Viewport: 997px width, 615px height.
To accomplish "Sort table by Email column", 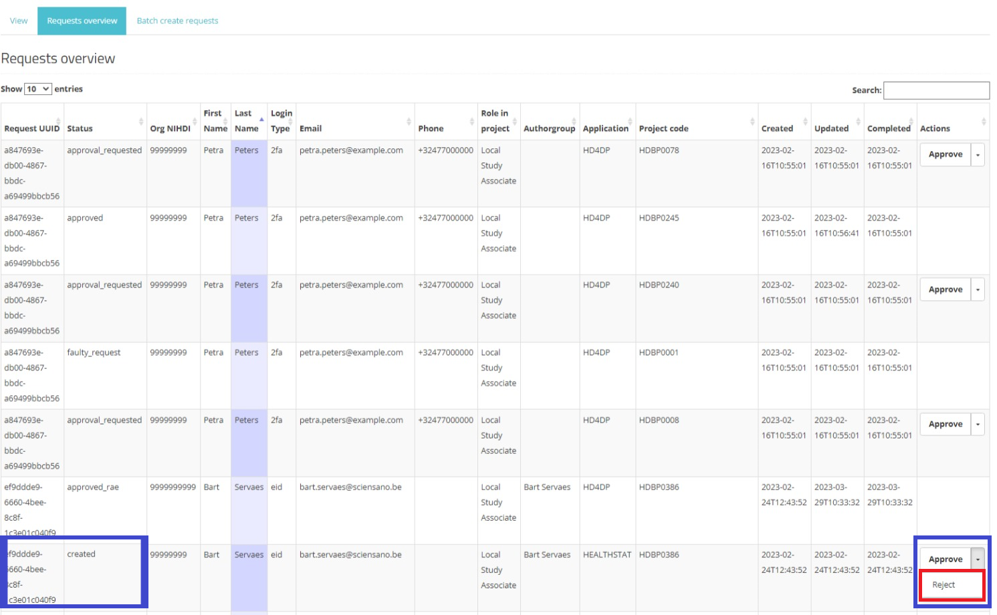I will click(354, 128).
